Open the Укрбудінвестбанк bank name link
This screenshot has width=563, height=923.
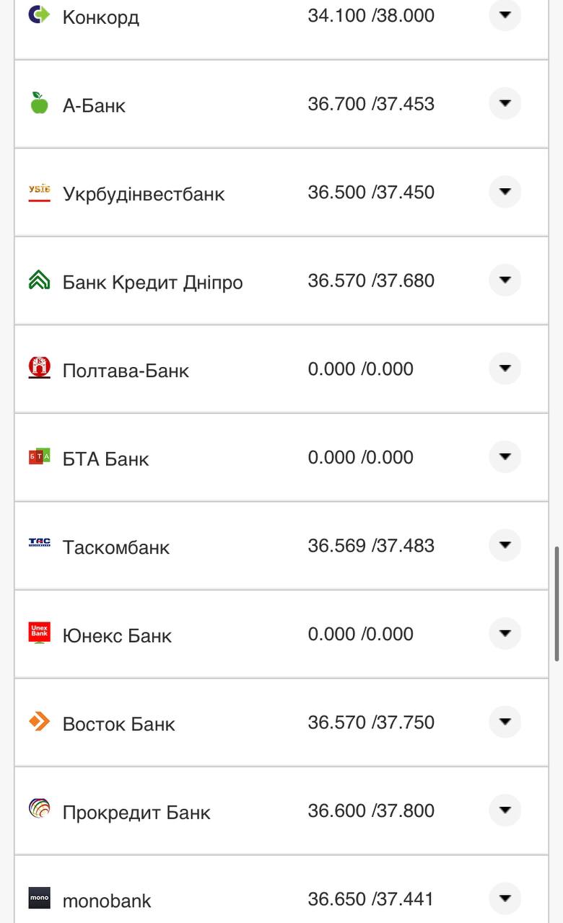[x=144, y=194]
